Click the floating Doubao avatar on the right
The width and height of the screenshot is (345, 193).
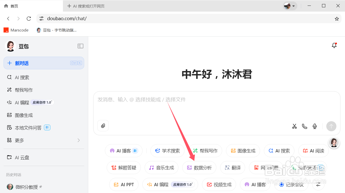(334, 143)
